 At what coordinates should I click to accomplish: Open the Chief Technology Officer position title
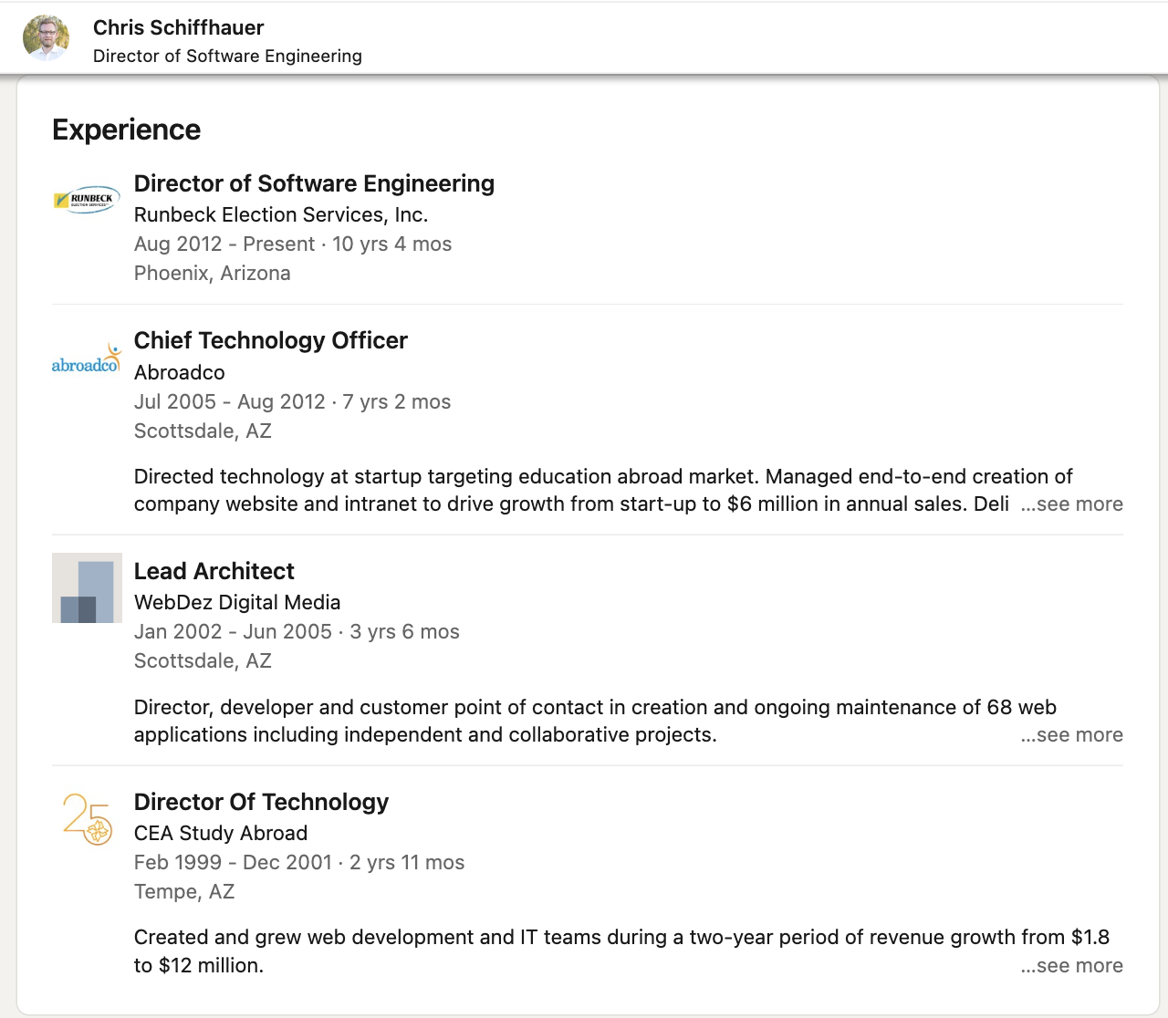271,340
